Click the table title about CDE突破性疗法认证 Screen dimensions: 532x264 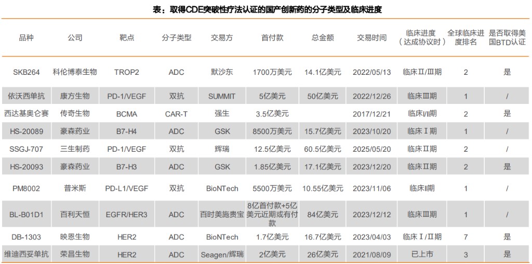click(268, 10)
